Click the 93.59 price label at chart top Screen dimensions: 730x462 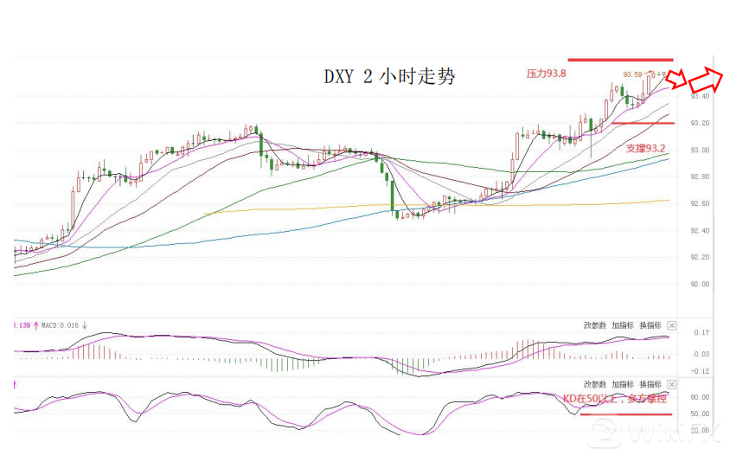[x=632, y=74]
